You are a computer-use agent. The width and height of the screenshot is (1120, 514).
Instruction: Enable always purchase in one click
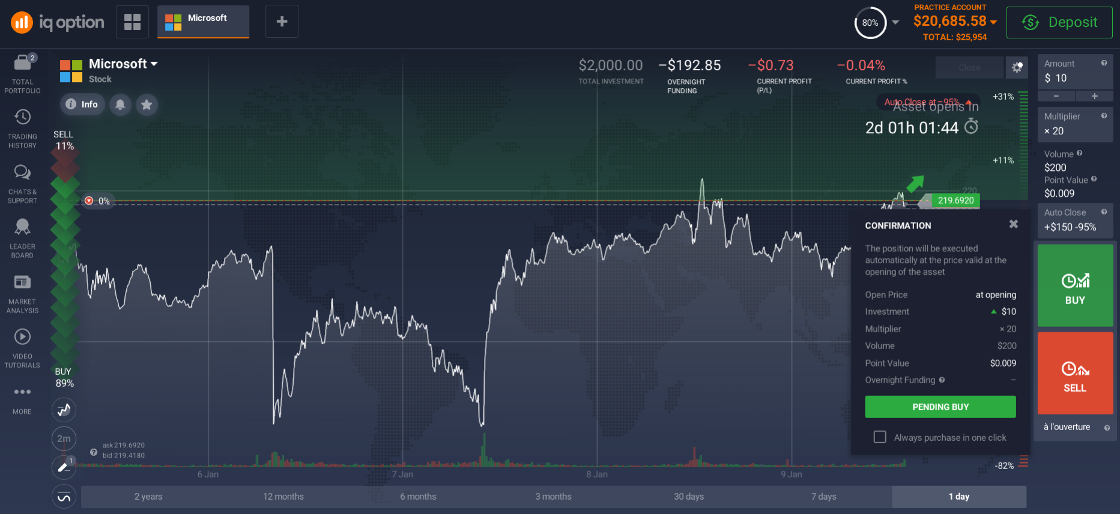pos(880,437)
